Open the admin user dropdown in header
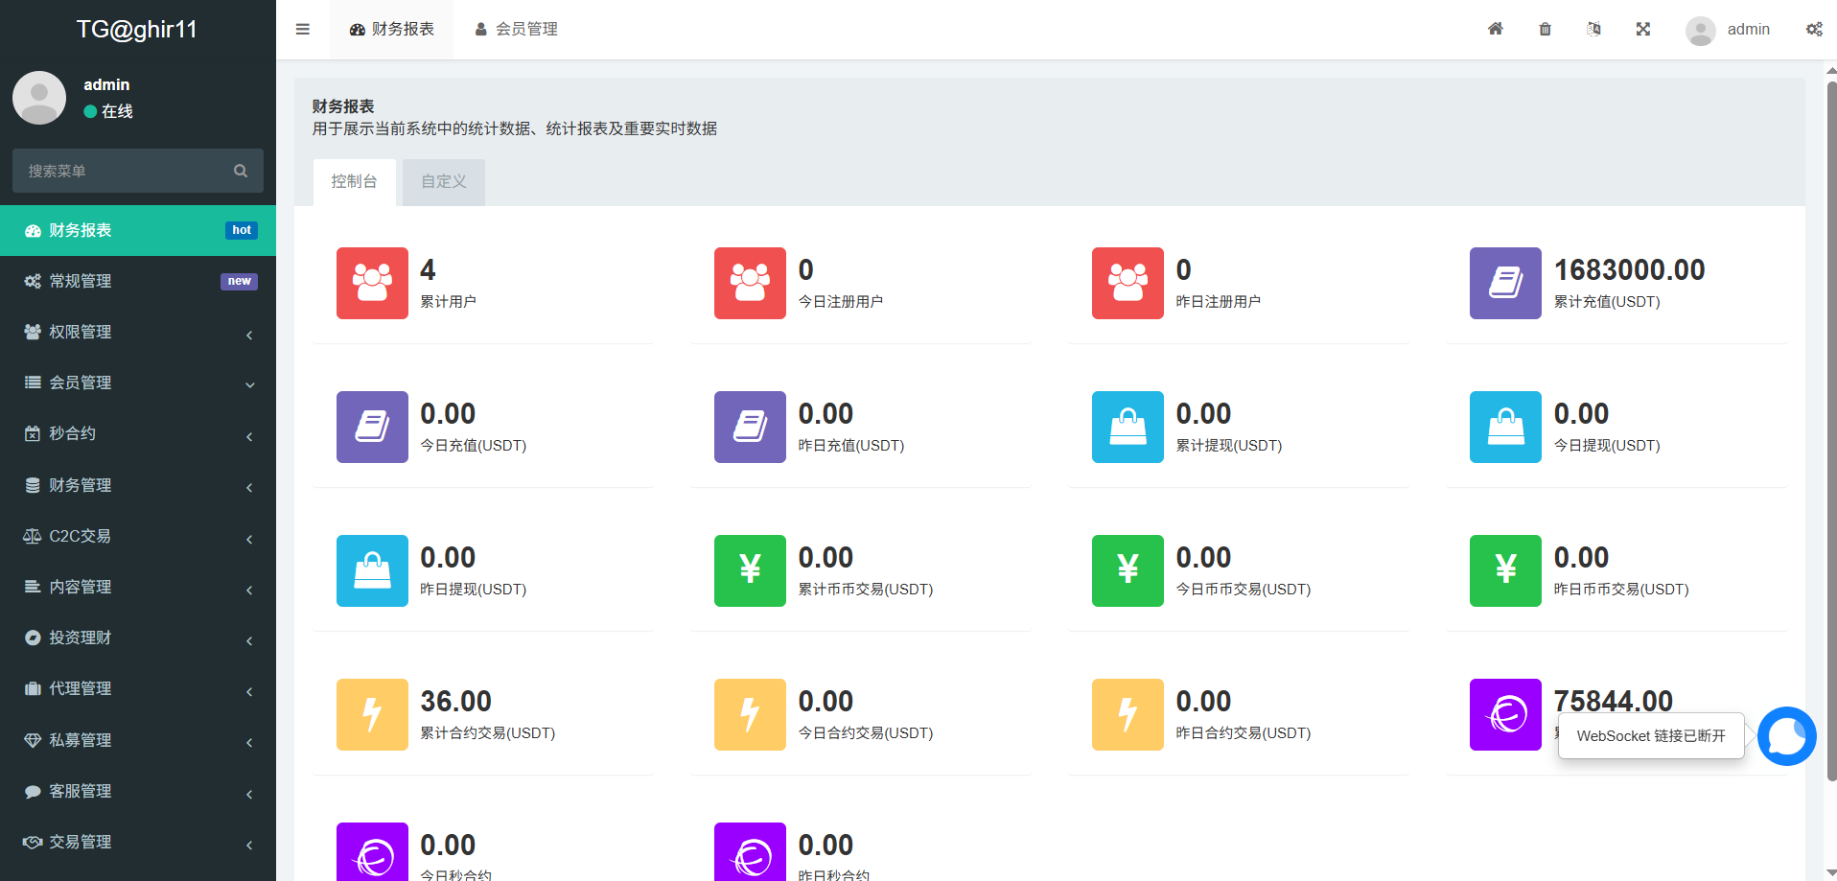Viewport: 1837px width, 881px height. [1729, 30]
